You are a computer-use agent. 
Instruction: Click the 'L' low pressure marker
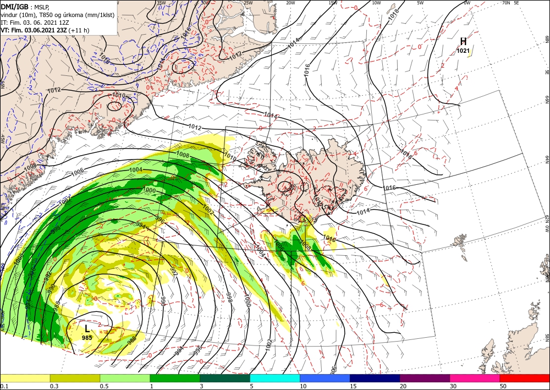(x=87, y=328)
